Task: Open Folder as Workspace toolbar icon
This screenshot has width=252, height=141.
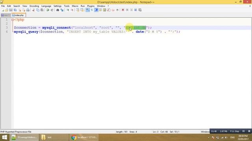Action: pyautogui.click(x=113, y=10)
